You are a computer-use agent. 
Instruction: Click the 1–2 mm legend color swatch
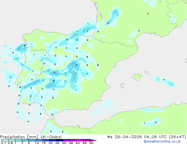19,140
